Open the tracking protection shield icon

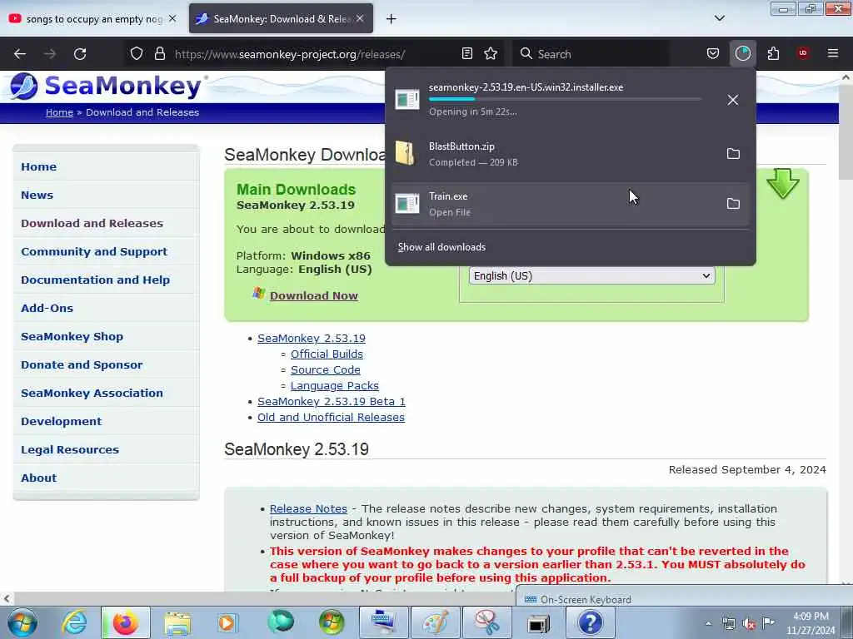137,54
